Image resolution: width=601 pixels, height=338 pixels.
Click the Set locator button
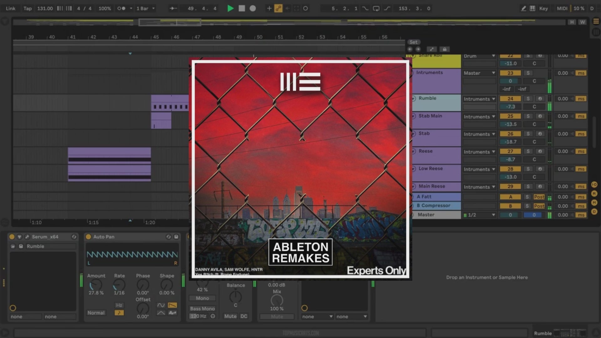(x=414, y=42)
